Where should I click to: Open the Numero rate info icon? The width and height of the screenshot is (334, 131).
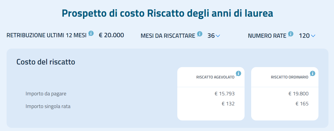coord(291,34)
